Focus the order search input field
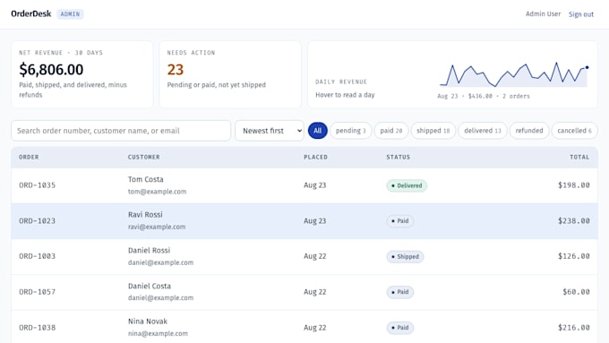This screenshot has width=609, height=343. (x=121, y=131)
